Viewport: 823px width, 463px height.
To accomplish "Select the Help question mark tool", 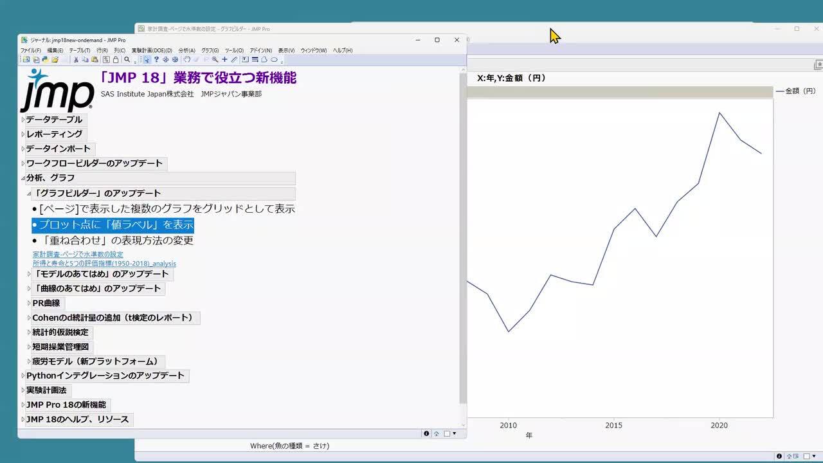I will 156,59.
